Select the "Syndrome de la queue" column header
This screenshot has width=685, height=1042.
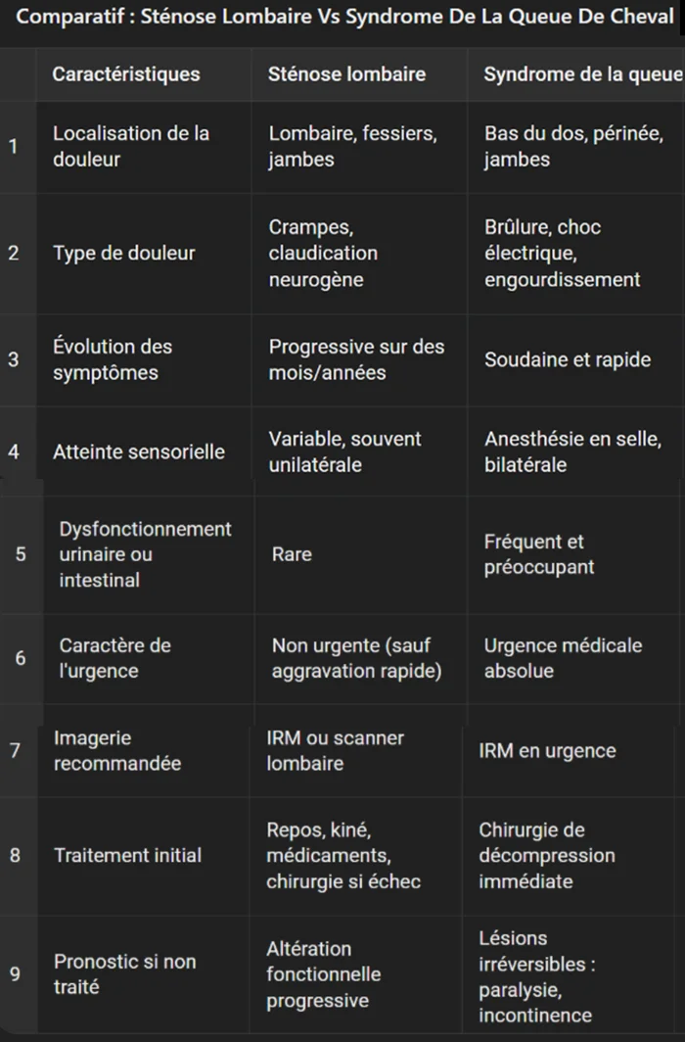click(583, 74)
